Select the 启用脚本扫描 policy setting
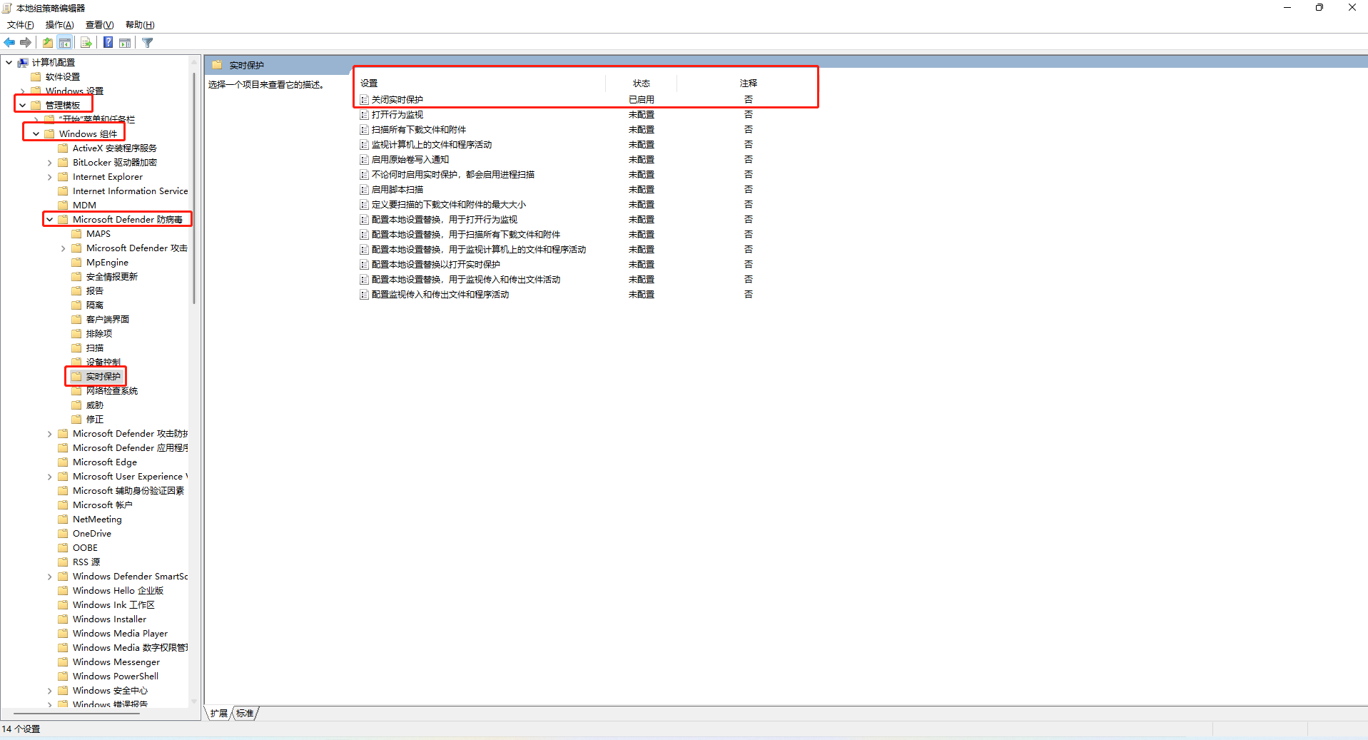This screenshot has width=1368, height=740. (397, 190)
